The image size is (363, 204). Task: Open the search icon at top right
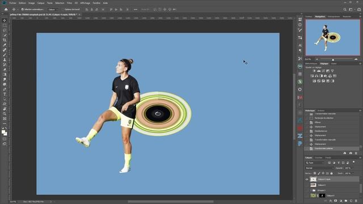click(345, 10)
